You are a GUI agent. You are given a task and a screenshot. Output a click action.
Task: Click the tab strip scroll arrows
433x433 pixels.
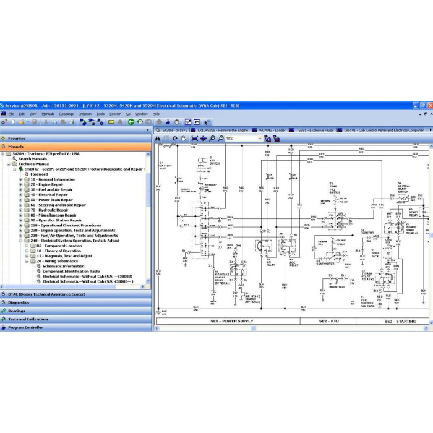pyautogui.click(x=429, y=130)
